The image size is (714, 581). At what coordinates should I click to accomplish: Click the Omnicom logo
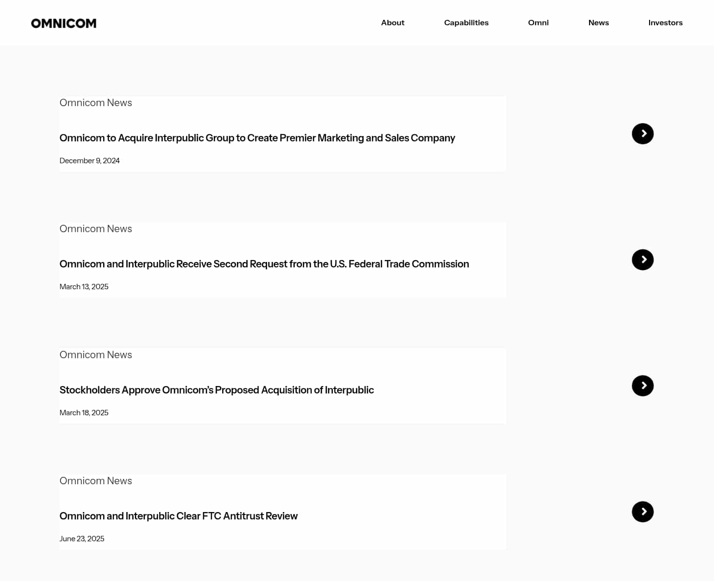[x=63, y=23]
